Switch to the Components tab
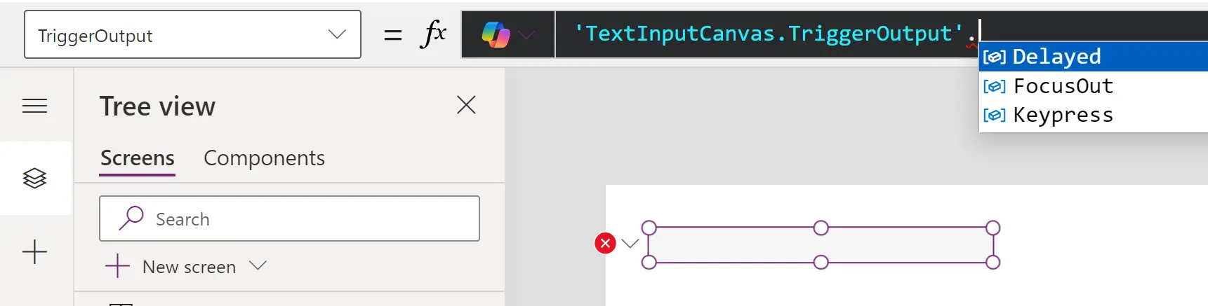 264,158
